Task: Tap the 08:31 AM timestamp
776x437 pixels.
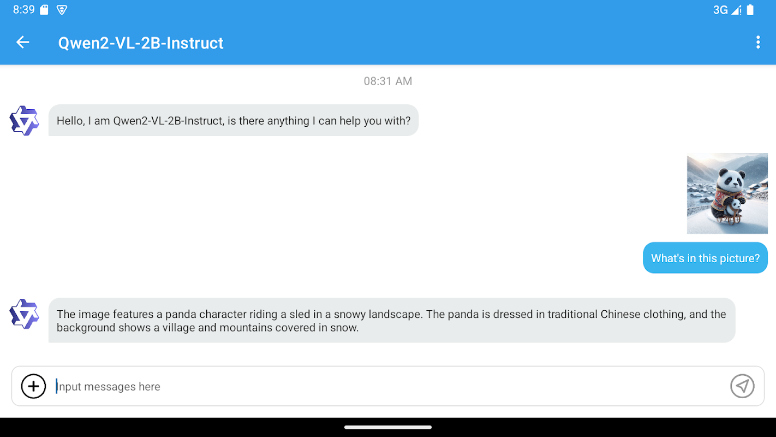Action: (388, 81)
